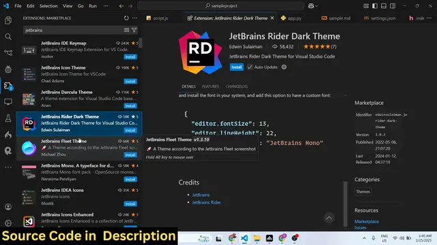Open Source Control view in activity bar

8,52
